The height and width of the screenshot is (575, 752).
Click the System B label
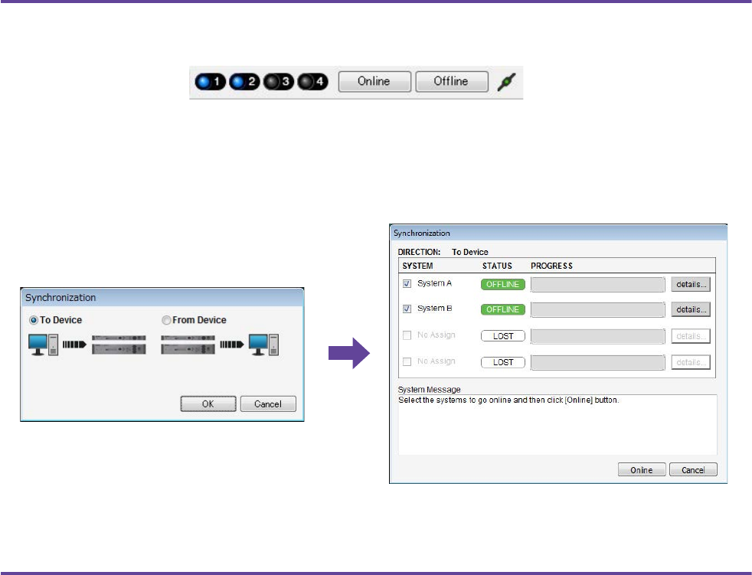click(434, 309)
